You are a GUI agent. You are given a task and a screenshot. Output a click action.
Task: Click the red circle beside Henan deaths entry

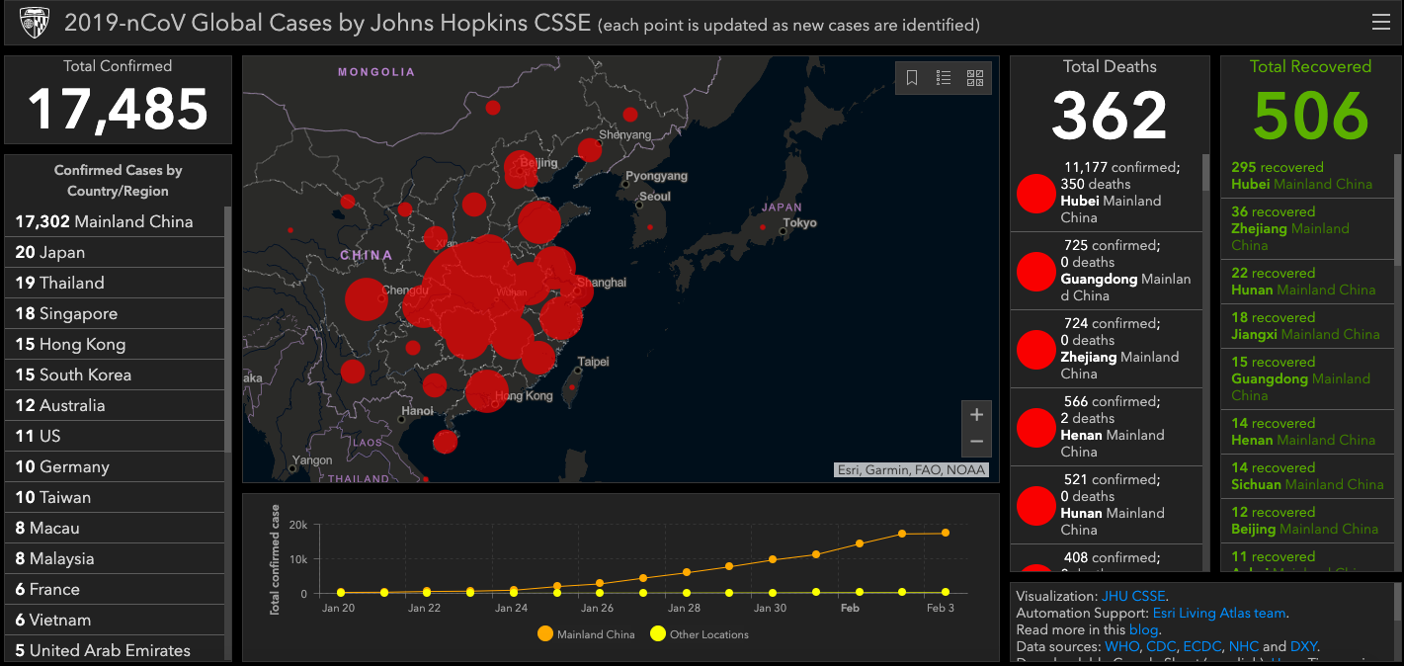click(x=1036, y=427)
